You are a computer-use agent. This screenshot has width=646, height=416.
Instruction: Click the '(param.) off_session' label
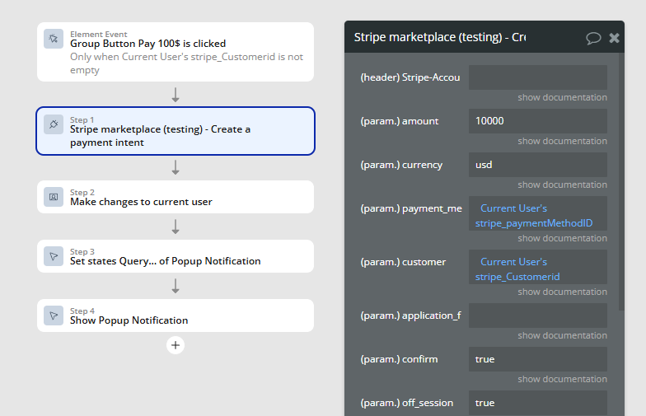(x=407, y=403)
